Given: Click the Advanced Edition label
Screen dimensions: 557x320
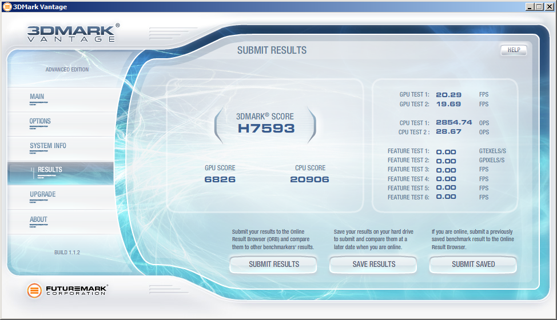Looking at the screenshot, I should point(67,70).
